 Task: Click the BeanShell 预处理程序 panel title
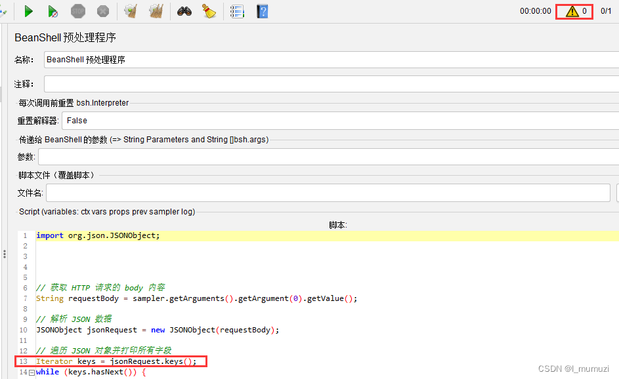[x=65, y=37]
